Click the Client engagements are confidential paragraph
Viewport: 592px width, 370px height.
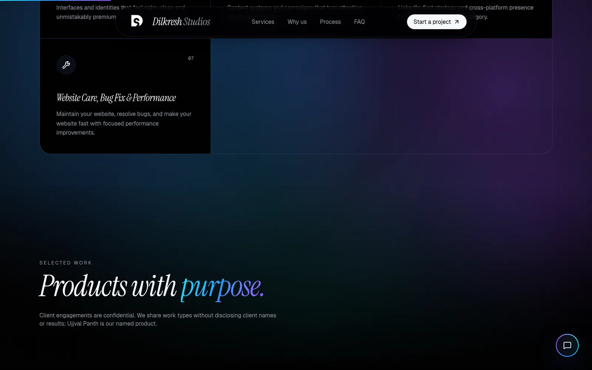(158, 319)
